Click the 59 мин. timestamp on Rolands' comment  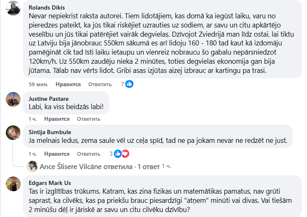pyautogui.click(x=38, y=84)
